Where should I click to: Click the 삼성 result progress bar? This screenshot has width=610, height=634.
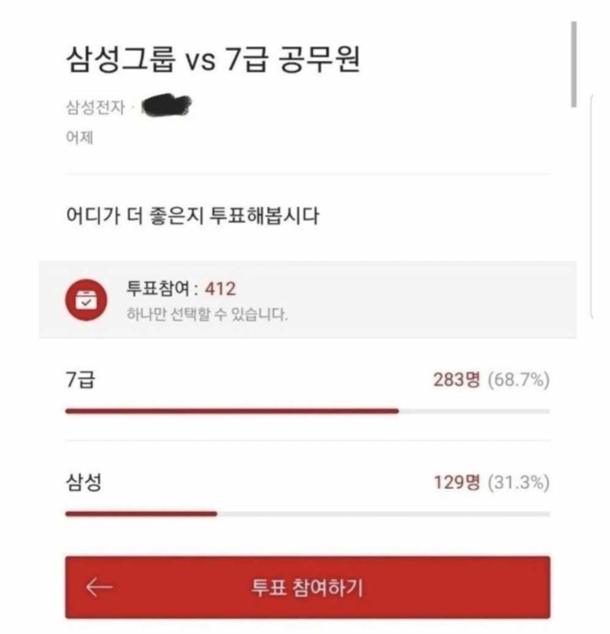[307, 514]
